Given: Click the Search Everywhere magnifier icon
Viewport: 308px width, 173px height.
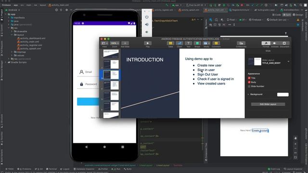Looking at the screenshot, I should [x=301, y=5].
